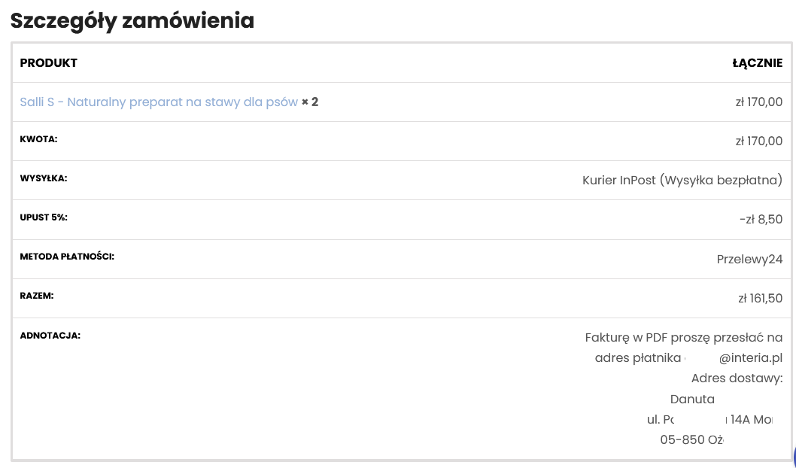
Task: Click the product price zł 170,00
Action: pos(759,102)
